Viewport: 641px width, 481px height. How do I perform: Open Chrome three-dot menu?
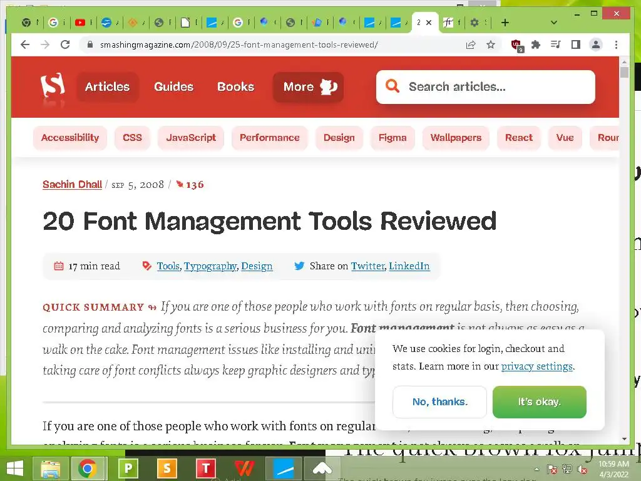(616, 44)
